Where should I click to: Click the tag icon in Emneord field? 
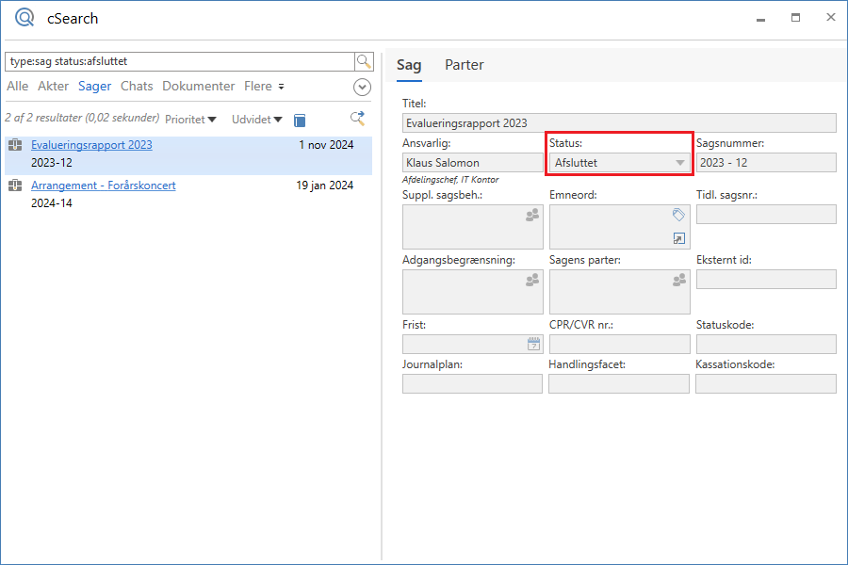tap(678, 215)
